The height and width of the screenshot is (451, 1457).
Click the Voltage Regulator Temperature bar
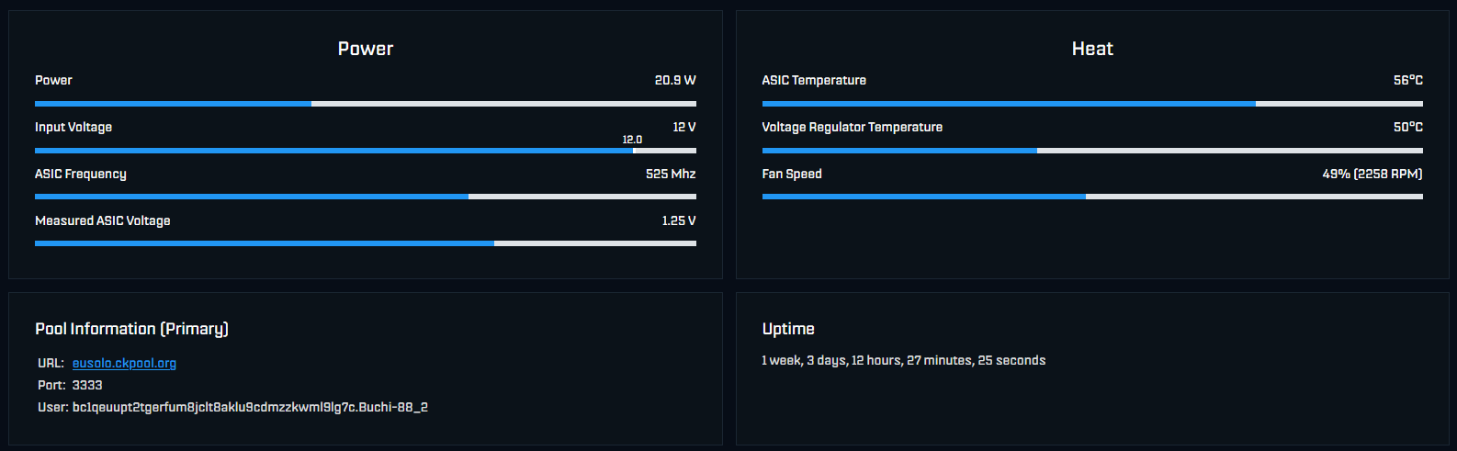point(1092,151)
